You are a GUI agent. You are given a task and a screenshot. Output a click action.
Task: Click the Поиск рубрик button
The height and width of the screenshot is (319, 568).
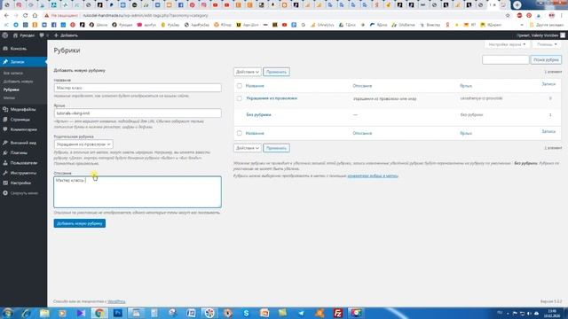(546, 59)
